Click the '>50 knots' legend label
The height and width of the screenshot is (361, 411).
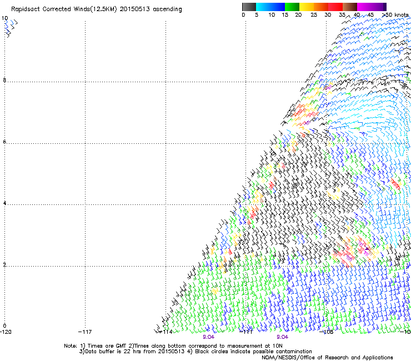[x=395, y=15]
